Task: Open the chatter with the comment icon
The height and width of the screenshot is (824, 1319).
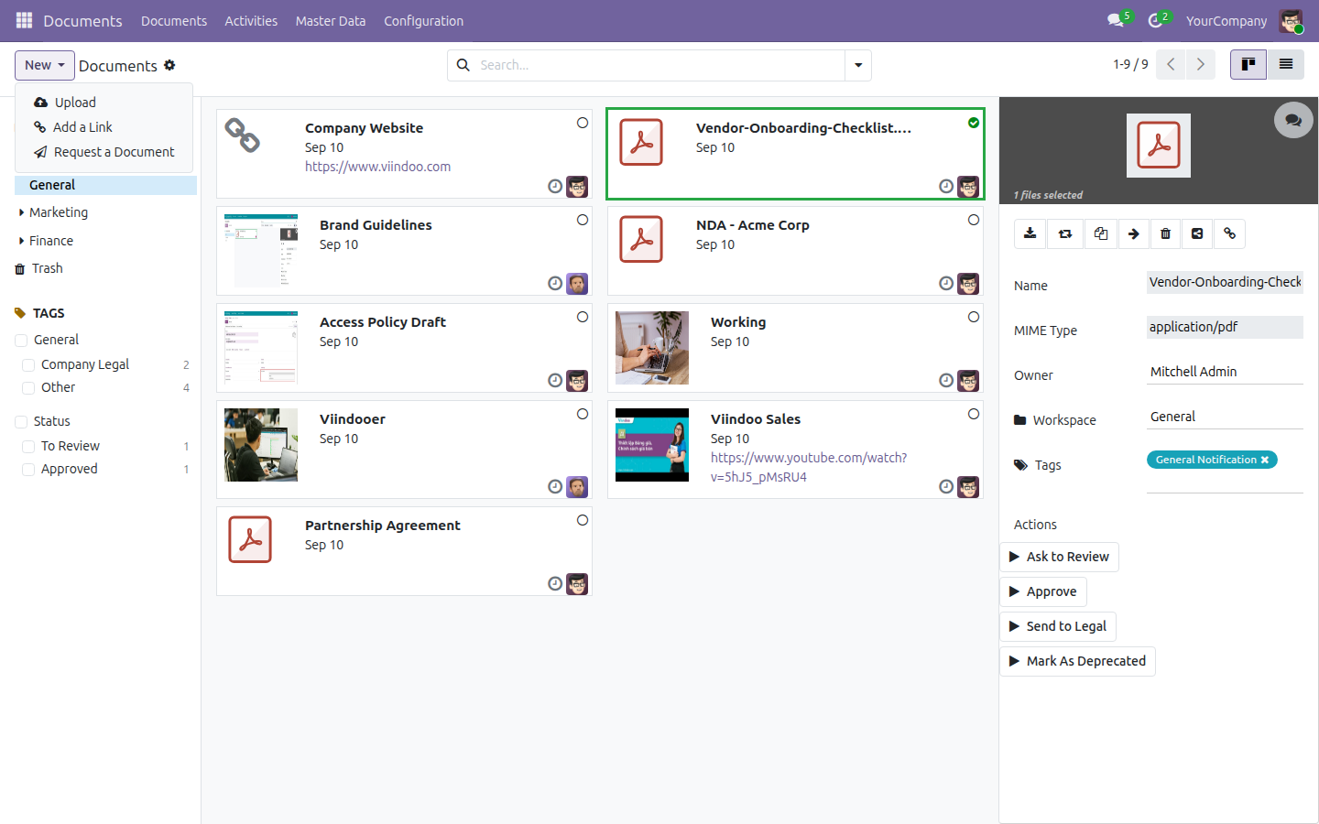Action: pyautogui.click(x=1293, y=120)
